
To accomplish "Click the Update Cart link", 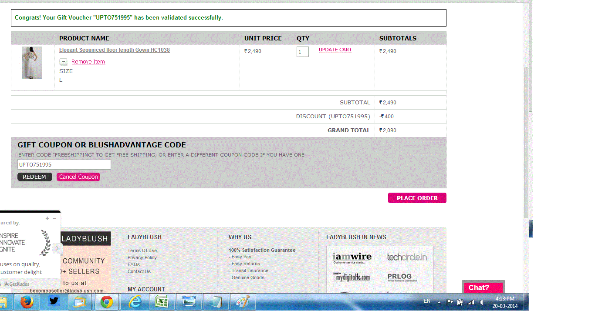I will pos(335,50).
